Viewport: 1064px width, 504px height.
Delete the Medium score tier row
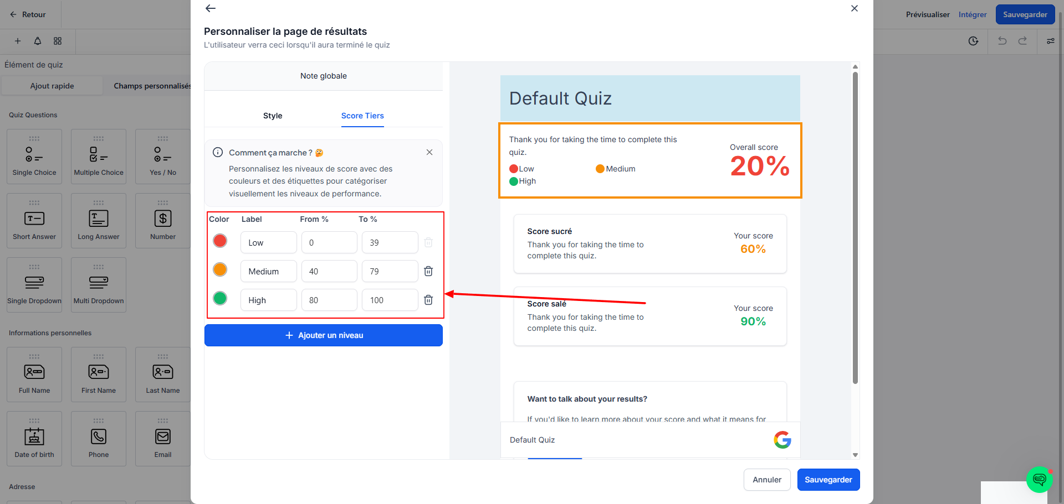428,271
